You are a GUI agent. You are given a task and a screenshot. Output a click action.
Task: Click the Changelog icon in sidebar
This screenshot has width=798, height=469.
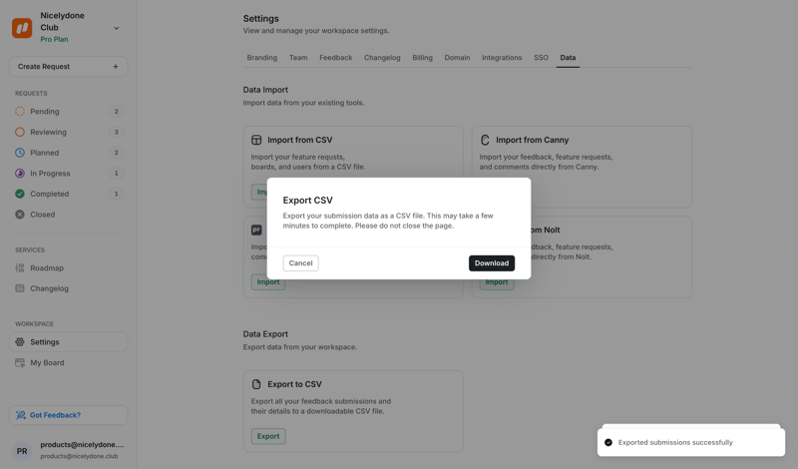click(x=20, y=288)
